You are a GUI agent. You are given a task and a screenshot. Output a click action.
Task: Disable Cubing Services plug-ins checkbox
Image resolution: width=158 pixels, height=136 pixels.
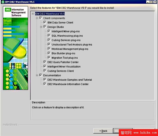tap(49, 40)
